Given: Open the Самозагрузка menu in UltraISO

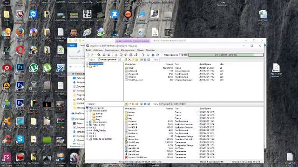Looking at the screenshot, I should pyautogui.click(x=112, y=50).
